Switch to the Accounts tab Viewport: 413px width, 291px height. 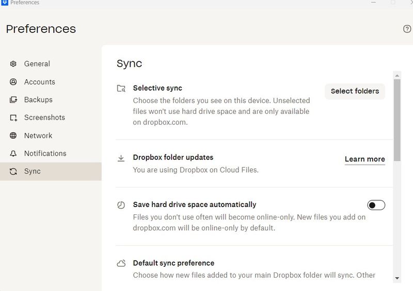39,82
